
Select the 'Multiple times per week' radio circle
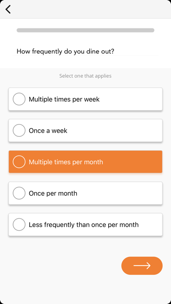pos(19,99)
